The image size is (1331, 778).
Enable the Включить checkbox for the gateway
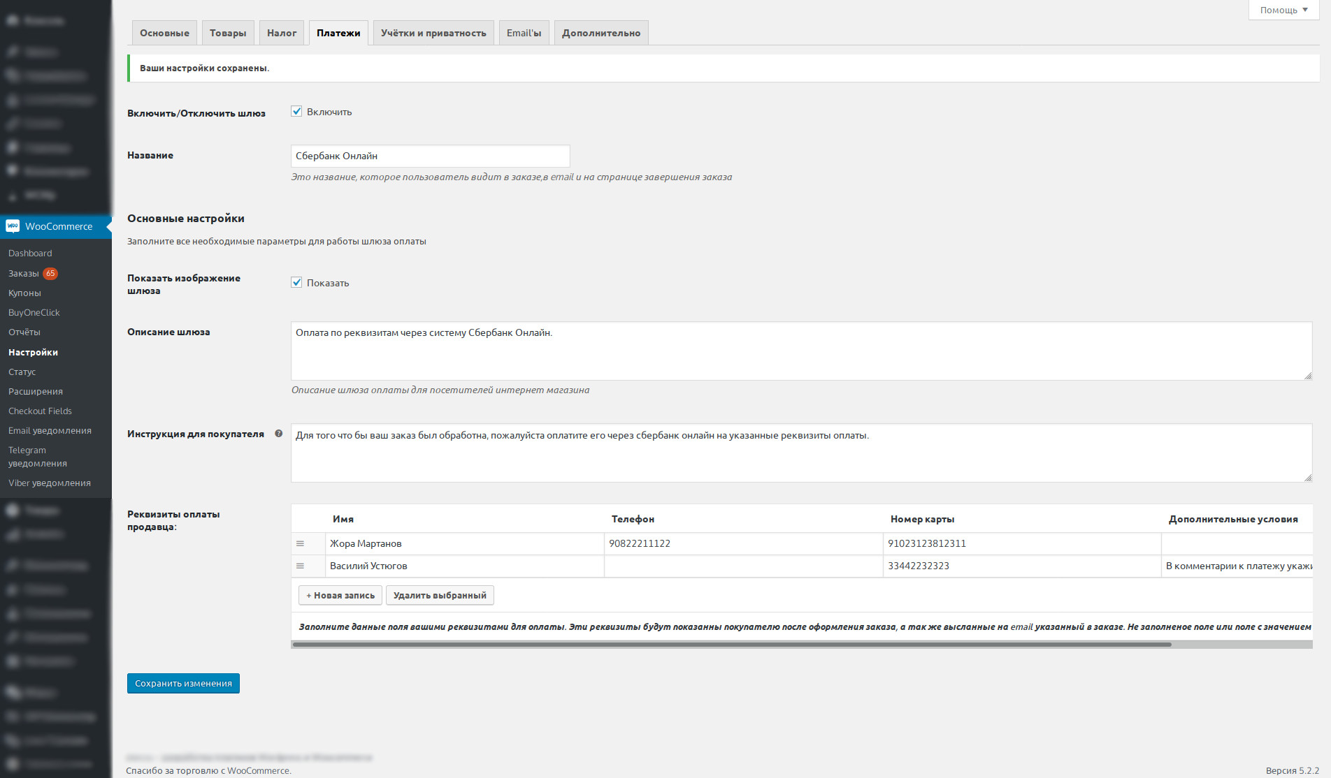pyautogui.click(x=296, y=111)
